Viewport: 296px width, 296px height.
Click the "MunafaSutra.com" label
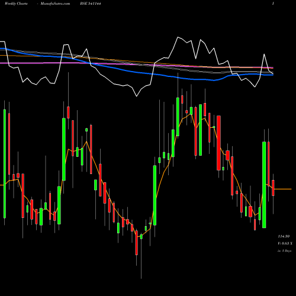[x=55, y=4]
